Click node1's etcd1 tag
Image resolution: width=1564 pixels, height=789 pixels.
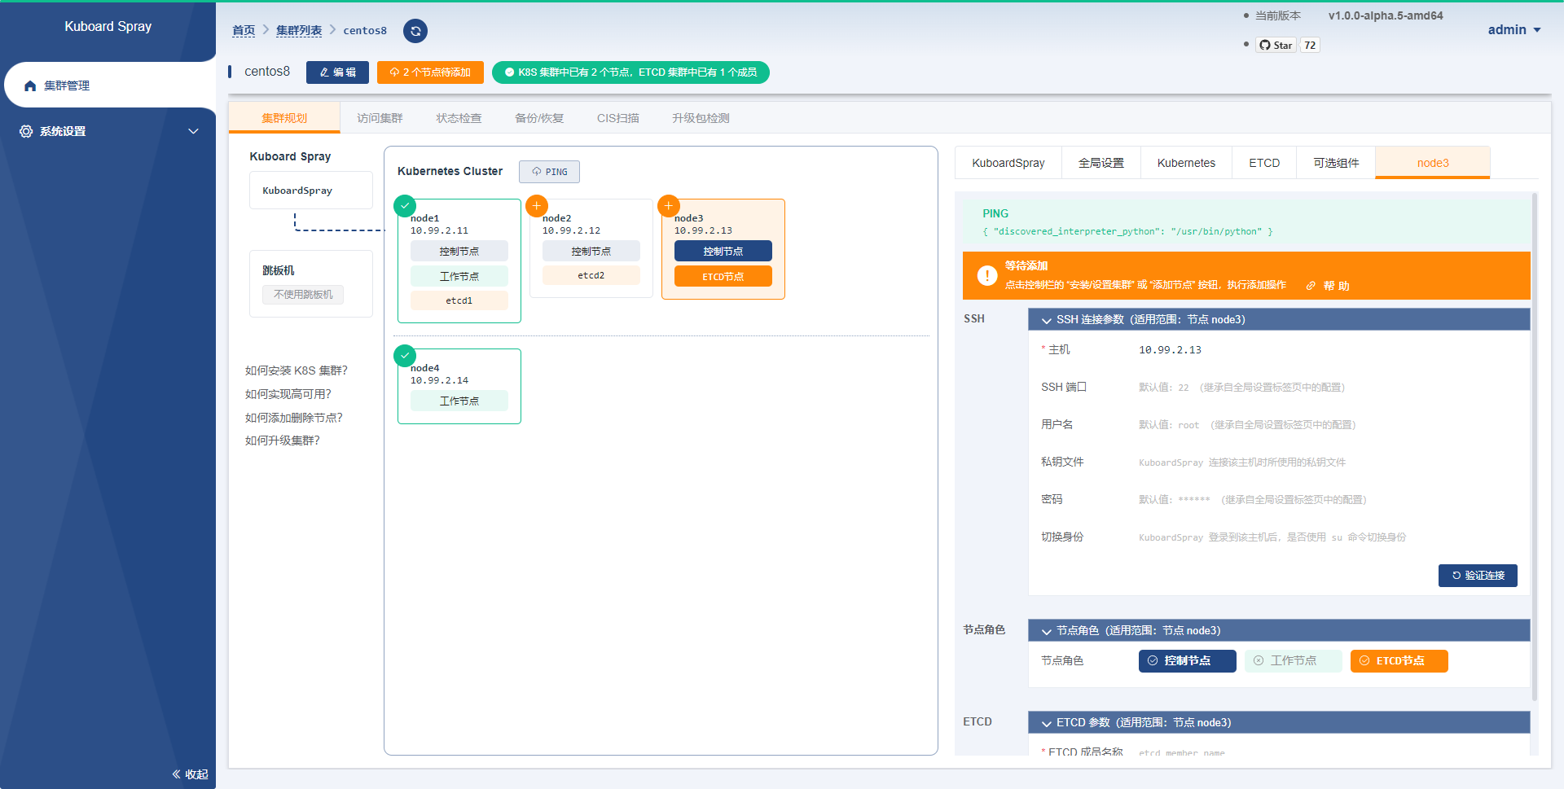pos(459,300)
